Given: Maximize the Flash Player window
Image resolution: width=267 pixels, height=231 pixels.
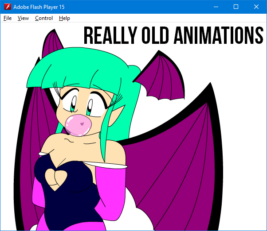Looking at the screenshot, I should [x=236, y=7].
